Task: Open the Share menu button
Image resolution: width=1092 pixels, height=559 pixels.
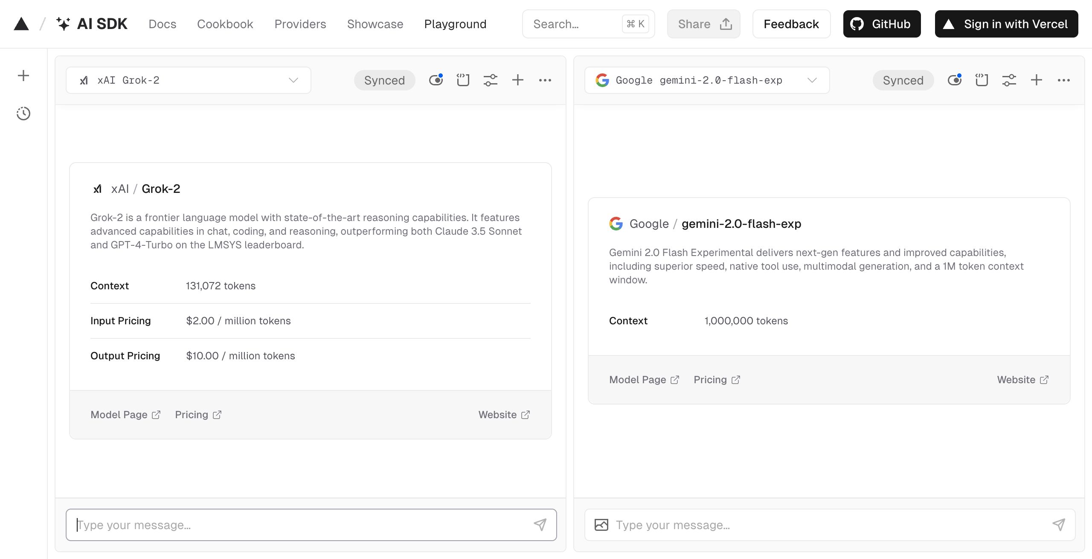Action: pos(703,24)
